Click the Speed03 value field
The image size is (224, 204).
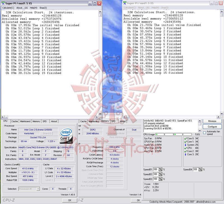[156, 179]
